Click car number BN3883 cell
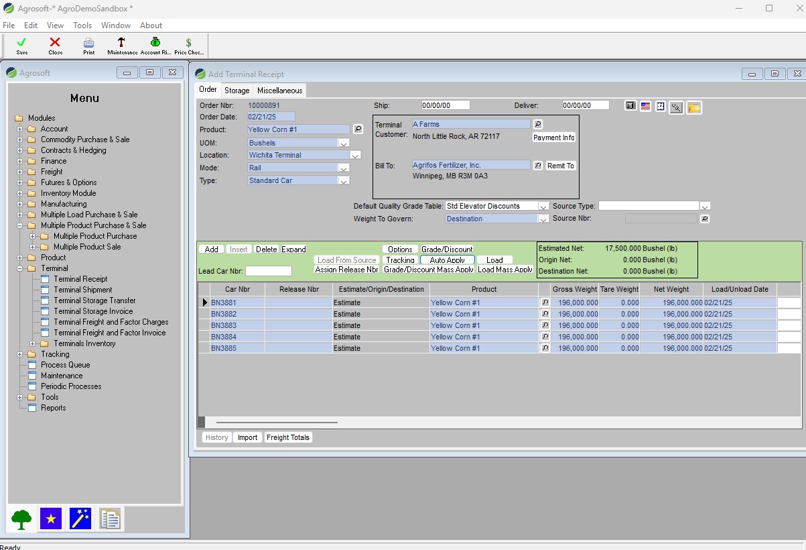This screenshot has height=550, width=806. click(237, 325)
